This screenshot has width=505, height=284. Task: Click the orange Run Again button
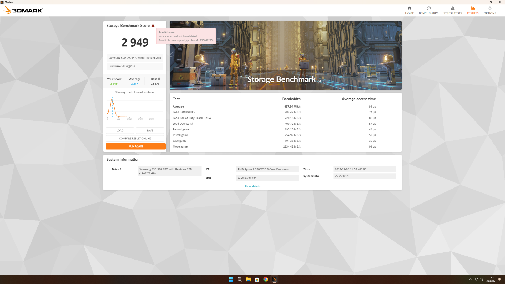click(x=135, y=146)
